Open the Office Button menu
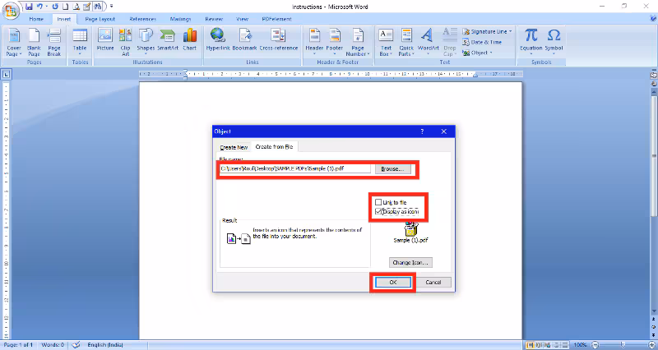This screenshot has width=658, height=350. 10,10
